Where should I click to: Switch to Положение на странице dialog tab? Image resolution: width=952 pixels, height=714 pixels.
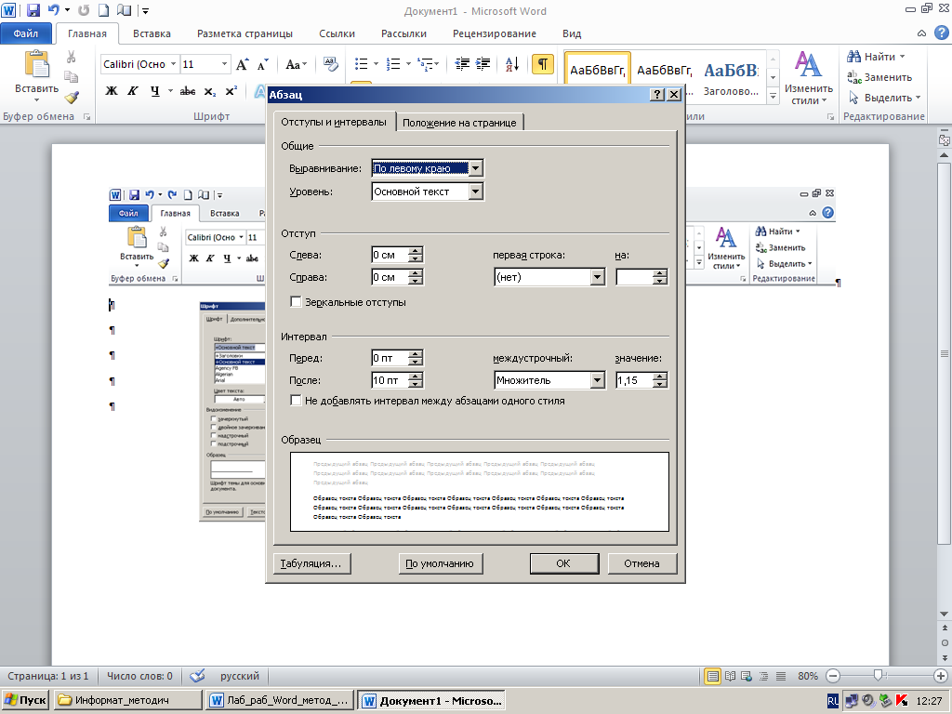pyautogui.click(x=459, y=123)
